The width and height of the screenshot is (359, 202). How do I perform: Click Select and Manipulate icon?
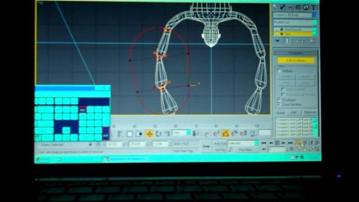(206, 134)
